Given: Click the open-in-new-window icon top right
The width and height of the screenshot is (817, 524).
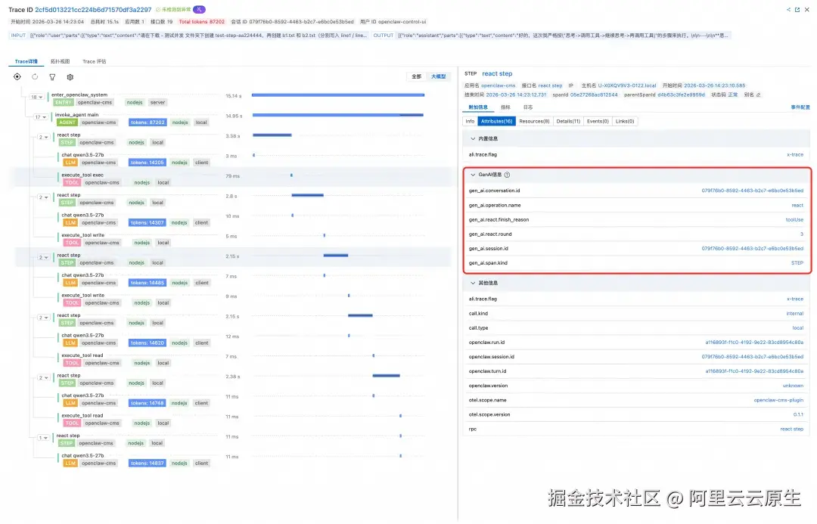Looking at the screenshot, I should [797, 9].
